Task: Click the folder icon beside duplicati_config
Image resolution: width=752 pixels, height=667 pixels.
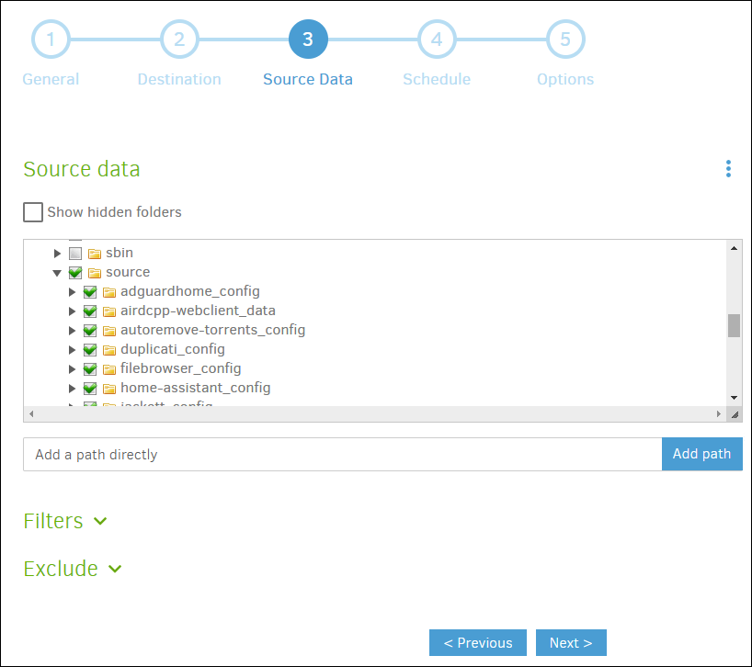Action: 109,350
